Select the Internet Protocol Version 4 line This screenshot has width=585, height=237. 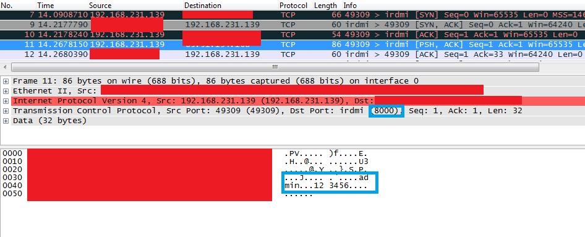tap(298, 101)
